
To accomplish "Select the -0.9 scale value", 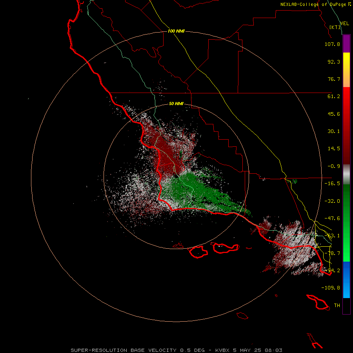I will point(334,166).
